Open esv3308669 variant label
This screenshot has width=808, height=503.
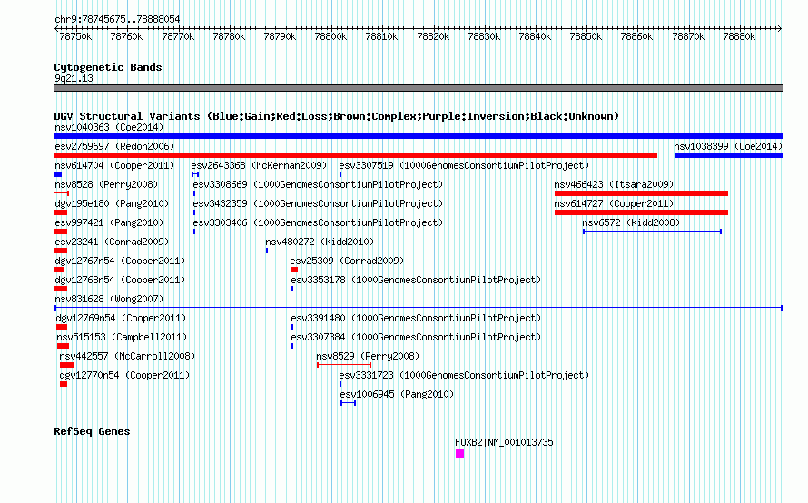318,184
